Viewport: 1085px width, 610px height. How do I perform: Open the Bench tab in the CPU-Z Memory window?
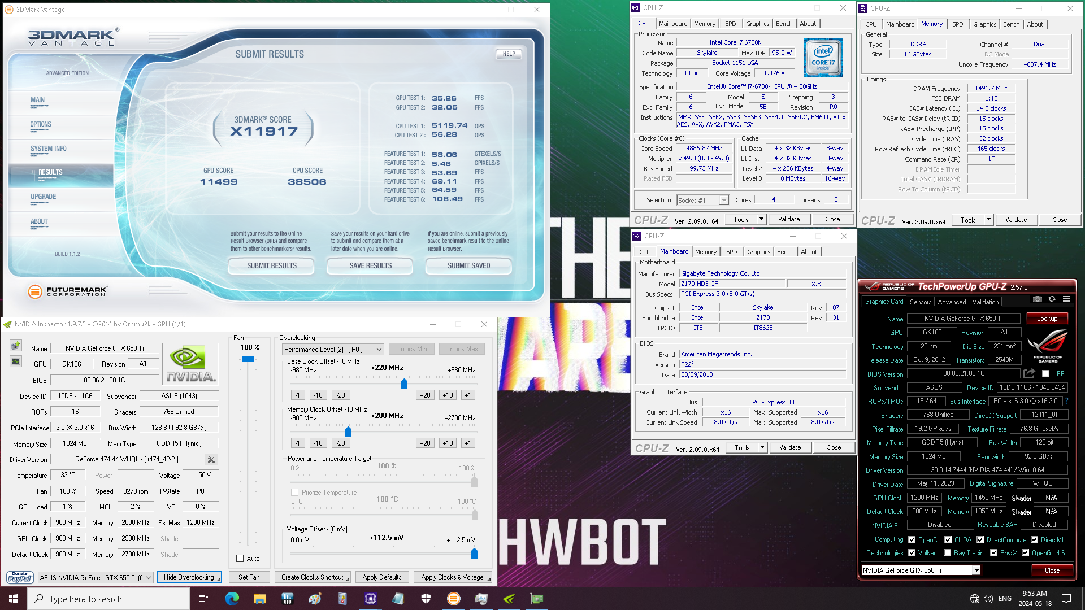pos(1011,24)
